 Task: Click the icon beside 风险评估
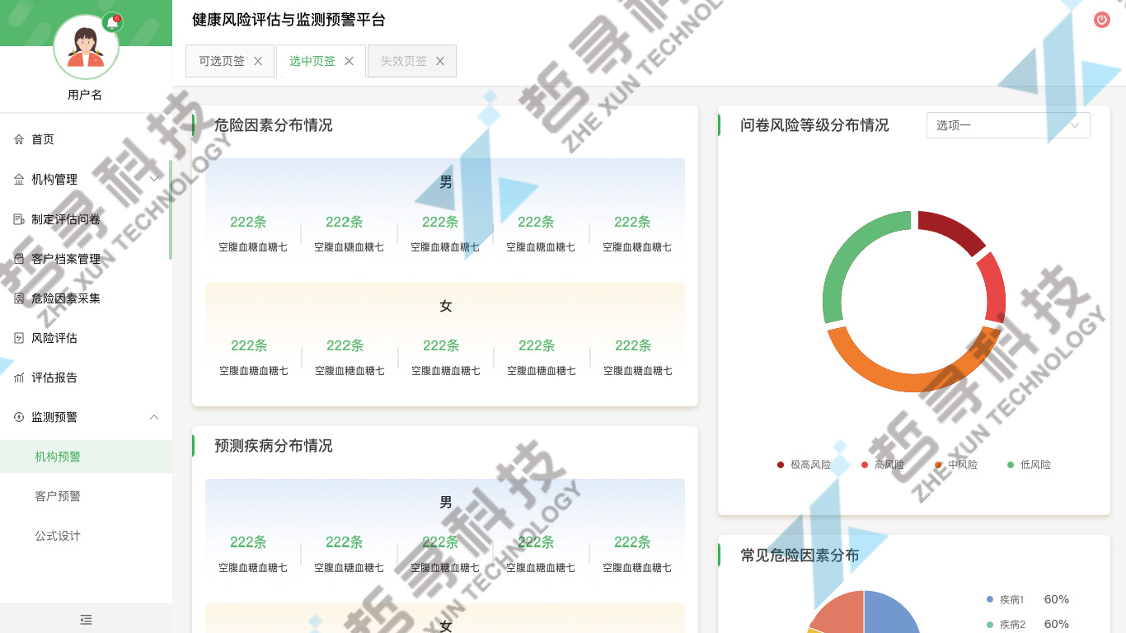click(19, 338)
